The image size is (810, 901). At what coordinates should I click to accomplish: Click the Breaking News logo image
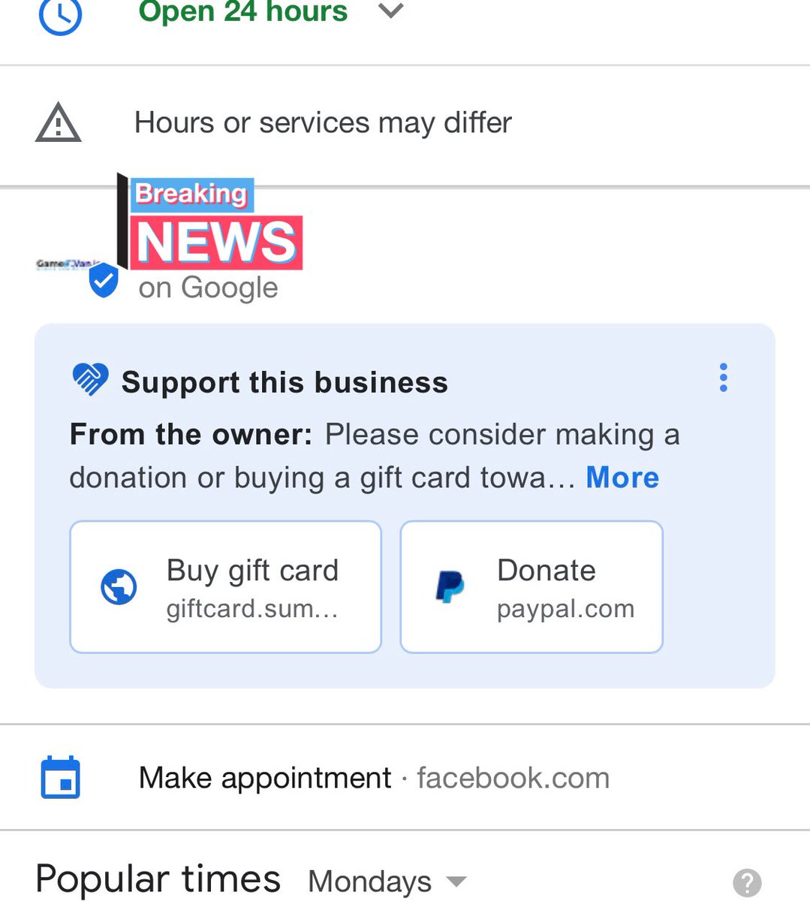click(x=209, y=222)
